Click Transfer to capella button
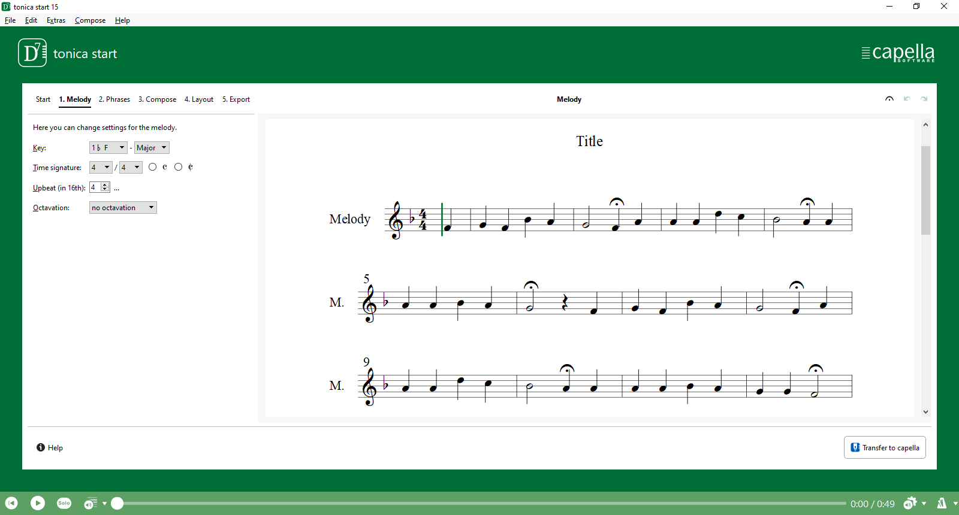The image size is (959, 515). (885, 447)
